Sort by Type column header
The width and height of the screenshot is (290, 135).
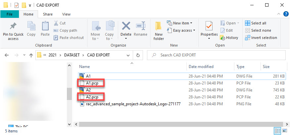coord(240,67)
